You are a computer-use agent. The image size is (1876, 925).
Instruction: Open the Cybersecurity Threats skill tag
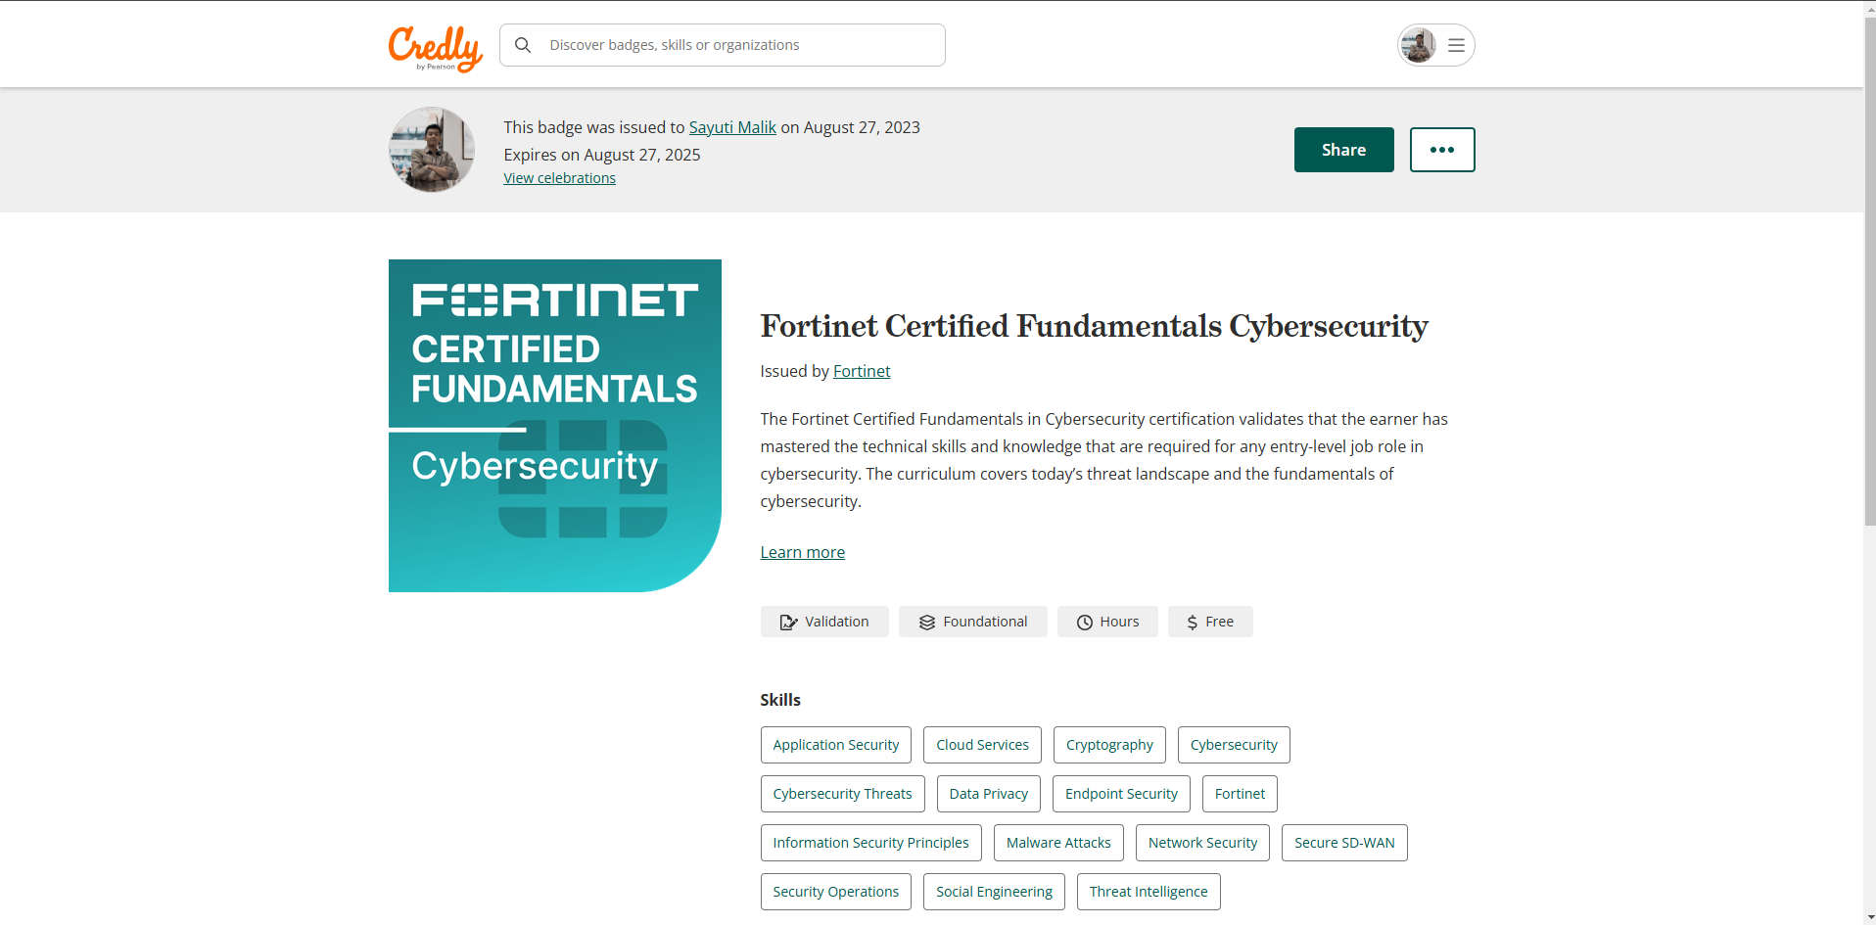842,794
